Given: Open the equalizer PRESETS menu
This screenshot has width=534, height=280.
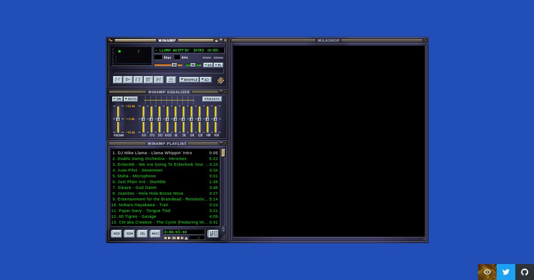Looking at the screenshot, I should tap(212, 99).
